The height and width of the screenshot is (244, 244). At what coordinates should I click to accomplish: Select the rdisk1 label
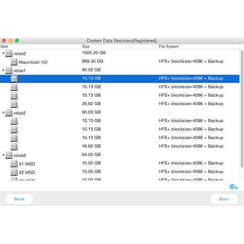(x=20, y=71)
